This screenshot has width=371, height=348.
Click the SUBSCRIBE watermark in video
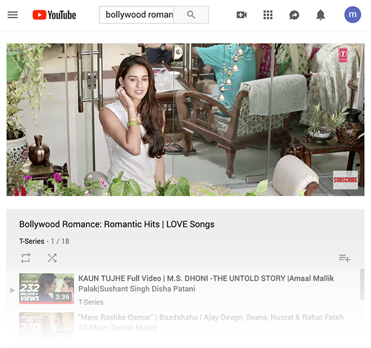pos(346,180)
